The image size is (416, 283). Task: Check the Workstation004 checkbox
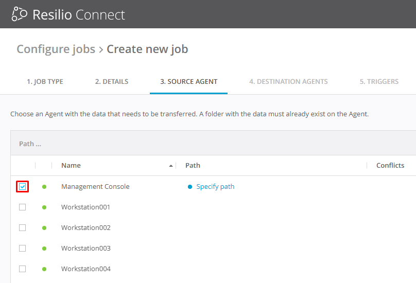(x=22, y=269)
